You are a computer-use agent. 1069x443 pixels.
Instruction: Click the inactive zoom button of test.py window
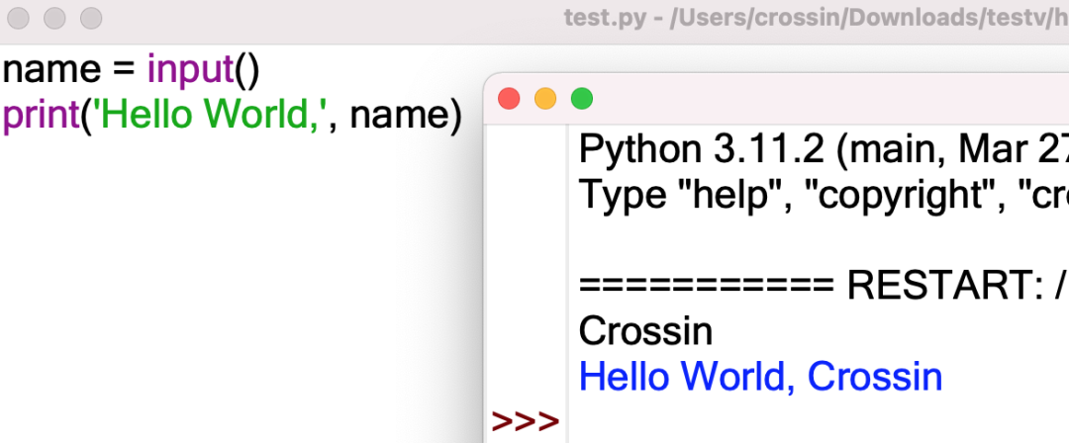tap(91, 19)
